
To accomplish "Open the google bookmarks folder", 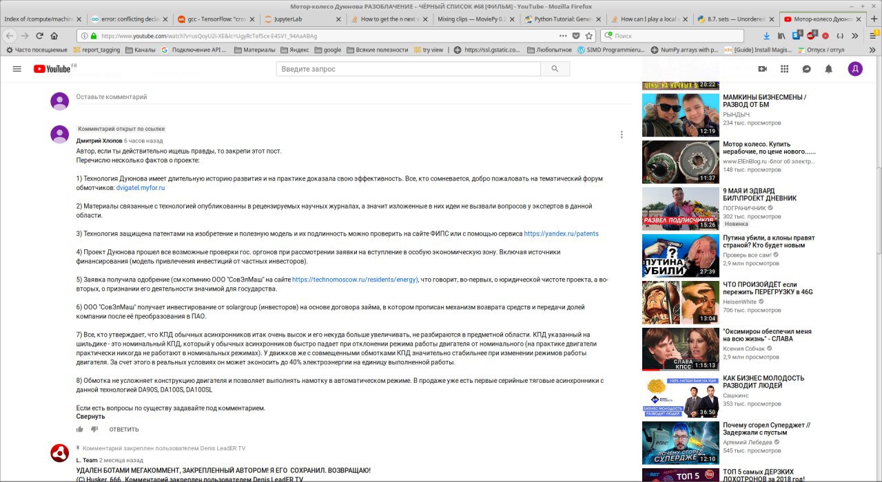I will click(327, 50).
